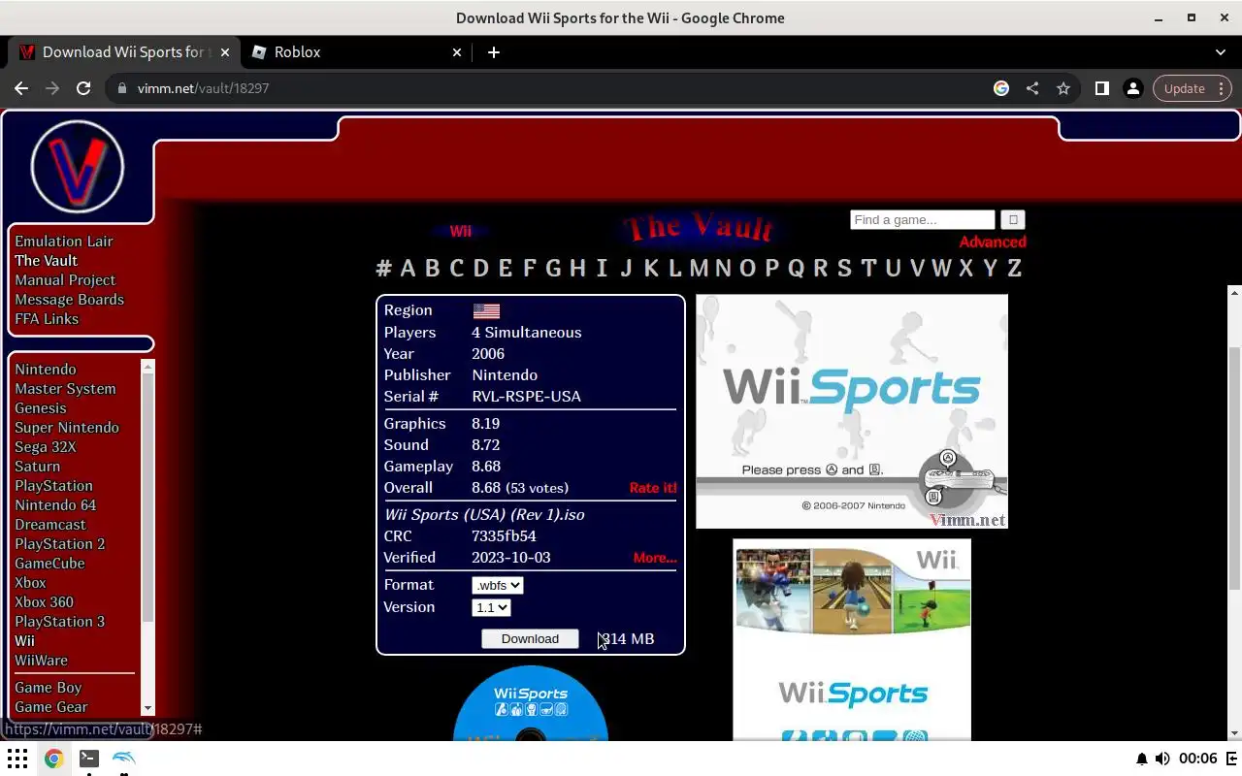1242x776 pixels.
Task: Go back to the previous page
Action: point(21,88)
